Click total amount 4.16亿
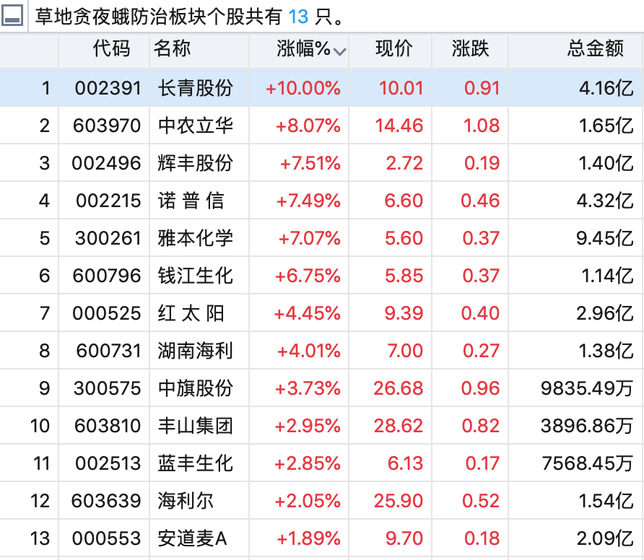The width and height of the screenshot is (644, 560). coord(606,88)
